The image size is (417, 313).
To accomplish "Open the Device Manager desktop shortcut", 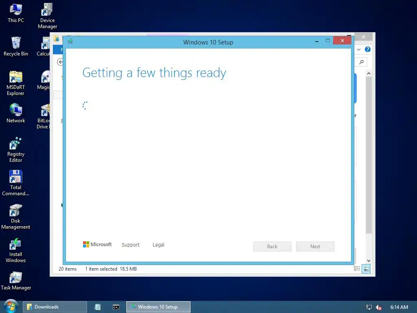I will pyautogui.click(x=47, y=16).
